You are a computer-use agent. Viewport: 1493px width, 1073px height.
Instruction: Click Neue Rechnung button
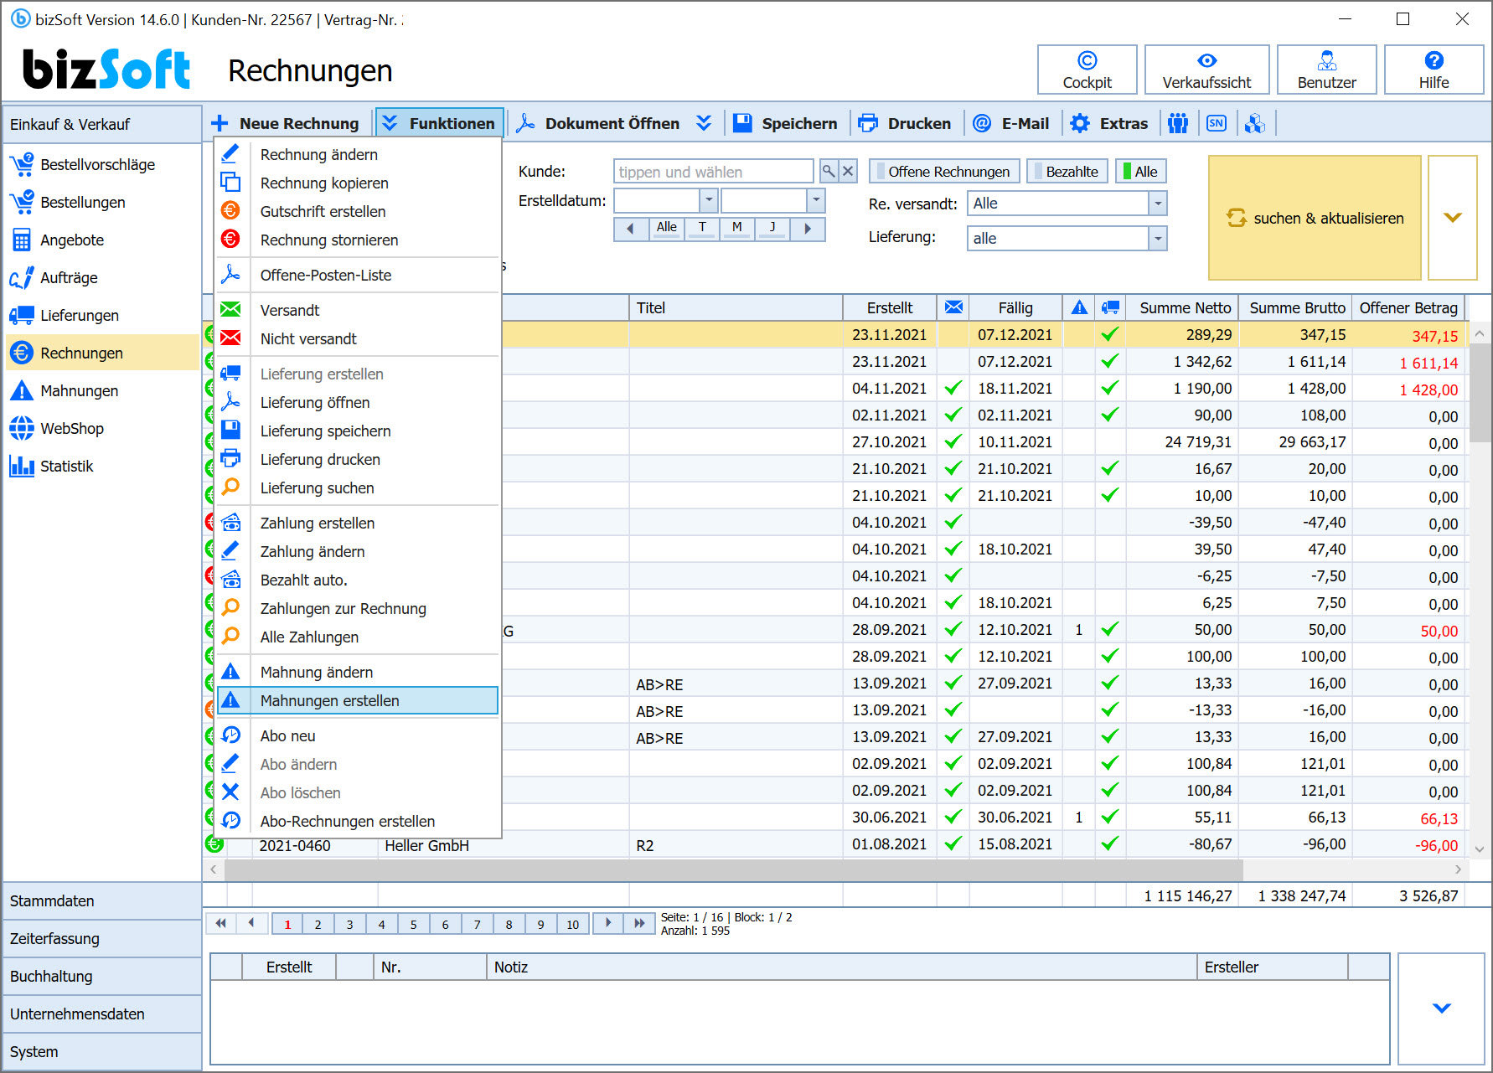tap(287, 123)
